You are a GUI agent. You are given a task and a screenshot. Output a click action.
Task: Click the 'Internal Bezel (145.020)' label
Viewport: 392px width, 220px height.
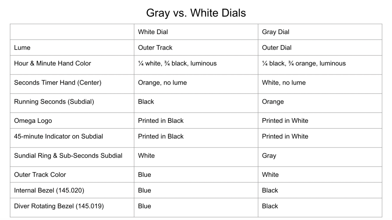tap(49, 191)
